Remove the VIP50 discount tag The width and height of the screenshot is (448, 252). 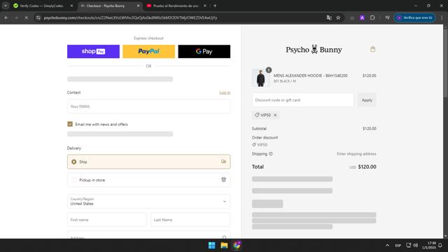275,115
